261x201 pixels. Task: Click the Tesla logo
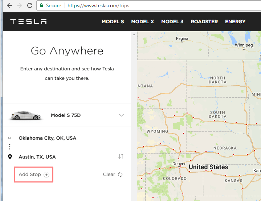28,22
